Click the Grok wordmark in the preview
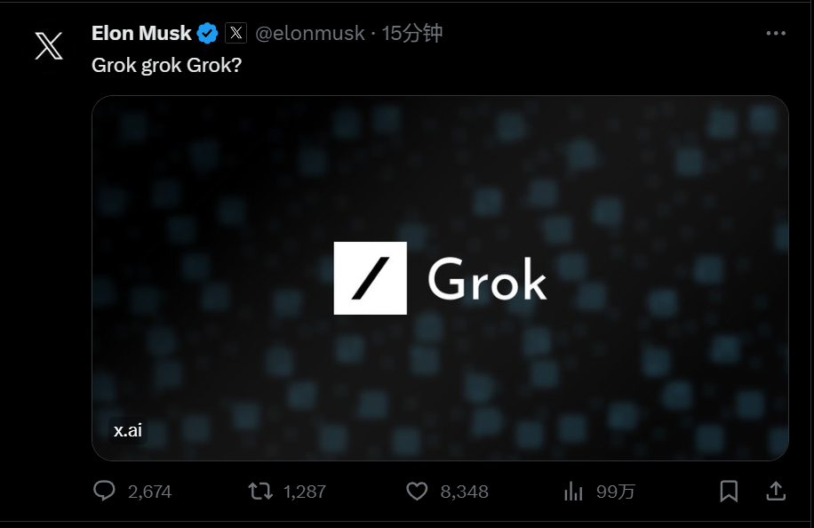Screen dimensions: 814x528 tap(487, 279)
